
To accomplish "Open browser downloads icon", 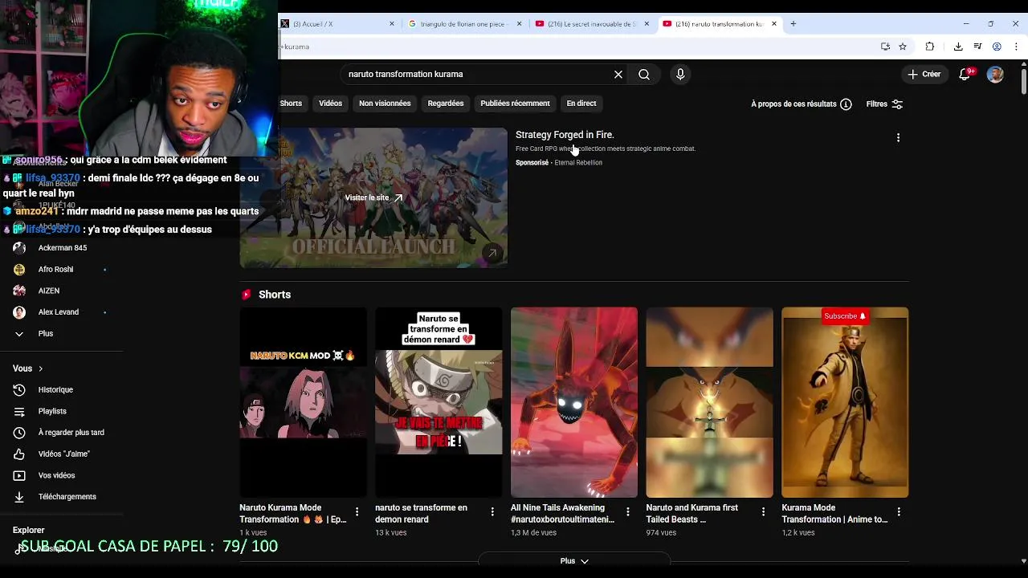I will point(958,47).
